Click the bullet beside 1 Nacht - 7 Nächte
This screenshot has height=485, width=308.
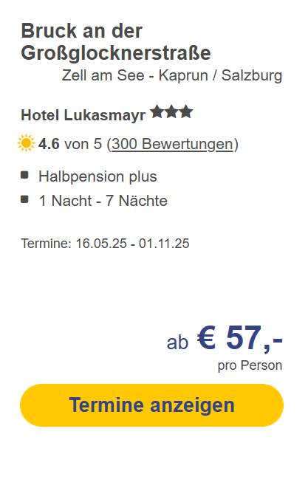click(24, 199)
